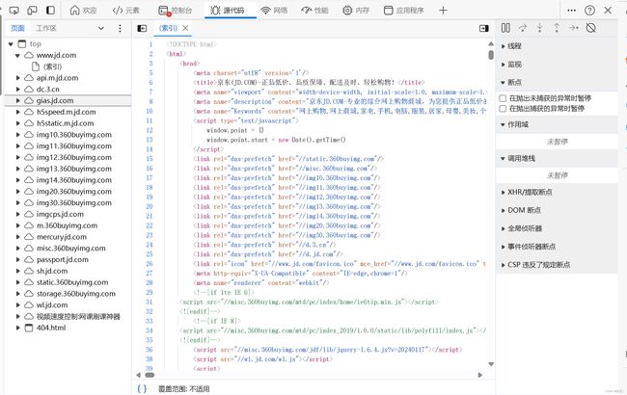Collapse the top frame tree node
The image size is (627, 395).
[11, 44]
